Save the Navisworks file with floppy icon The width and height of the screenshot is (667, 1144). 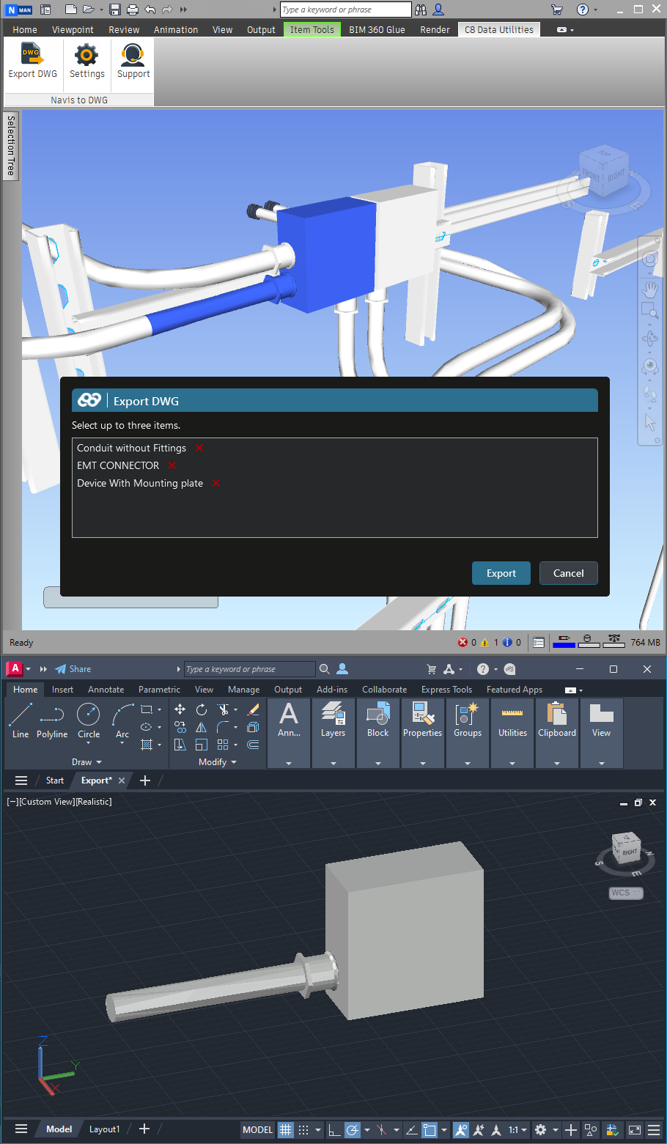pos(115,10)
